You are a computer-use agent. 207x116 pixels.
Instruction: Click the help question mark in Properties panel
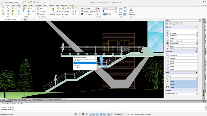pyautogui.click(x=181, y=24)
